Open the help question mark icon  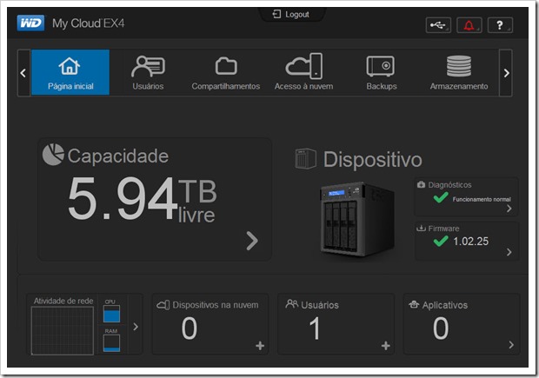[x=500, y=25]
